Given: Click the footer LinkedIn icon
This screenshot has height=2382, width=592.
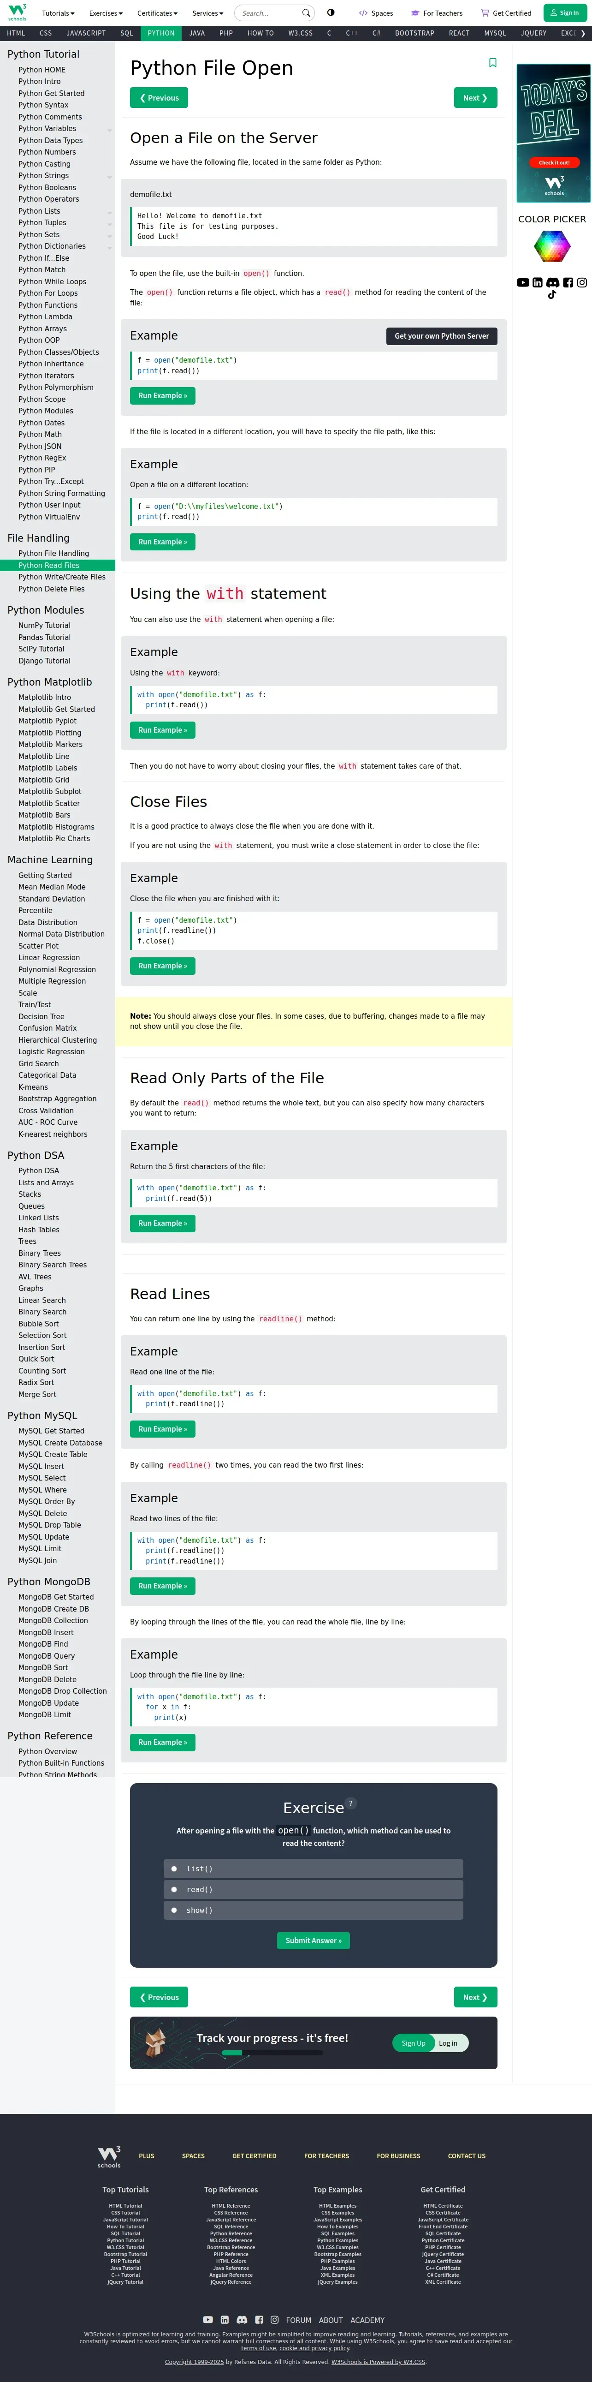Looking at the screenshot, I should 225,2319.
